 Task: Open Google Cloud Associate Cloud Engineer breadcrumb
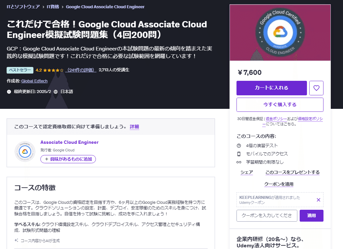pyautogui.click(x=105, y=7)
